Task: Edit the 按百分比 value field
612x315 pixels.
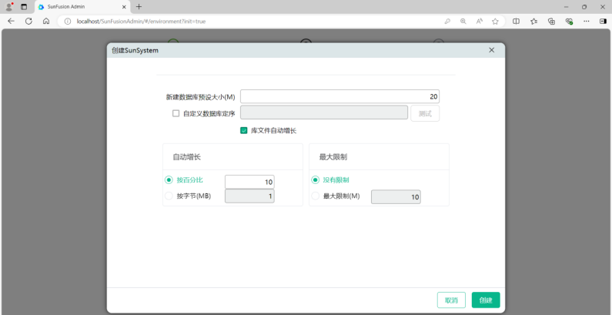Action: [x=249, y=182]
